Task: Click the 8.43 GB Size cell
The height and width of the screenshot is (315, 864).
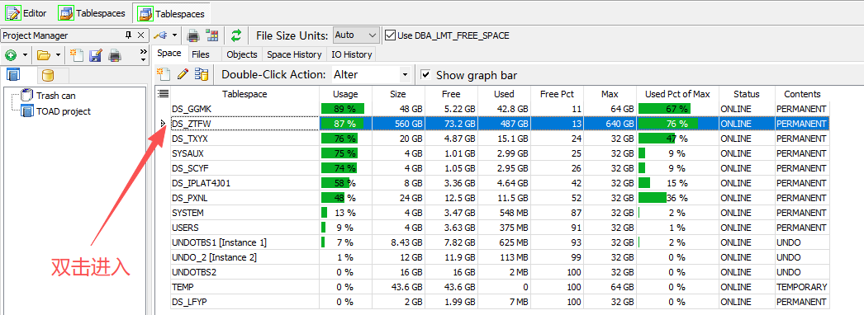Action: tap(398, 242)
